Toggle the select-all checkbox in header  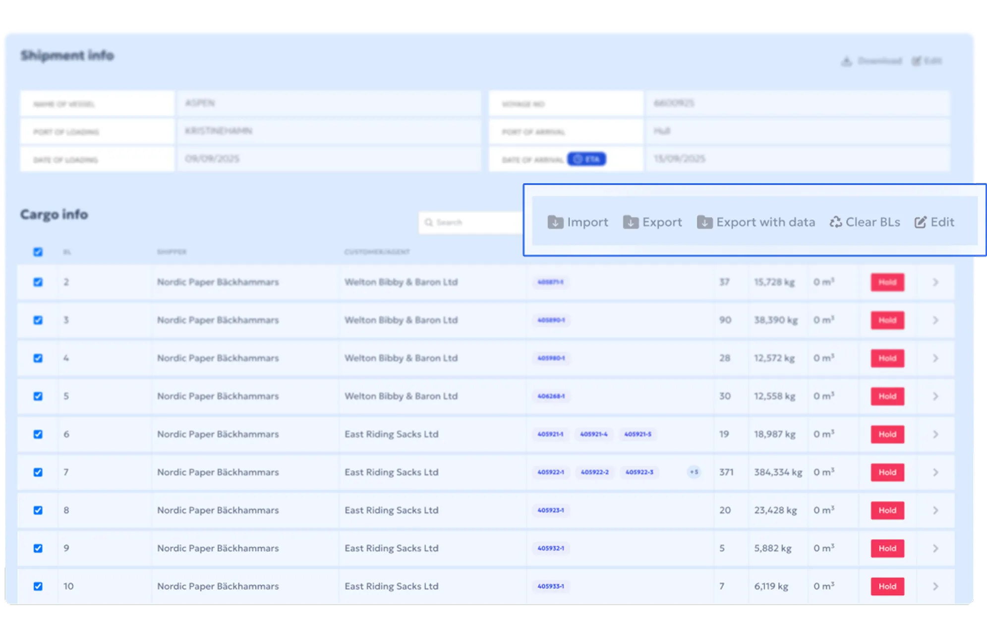click(38, 252)
